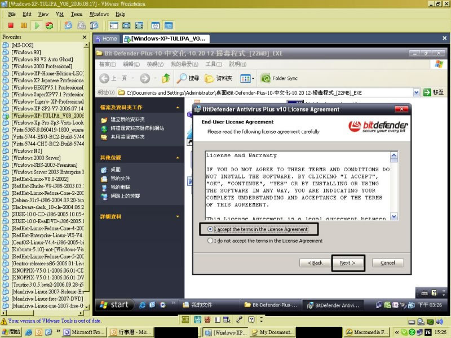The height and width of the screenshot is (338, 451).
Task: Expand hidden host tray icons chevron
Action: 397,332
